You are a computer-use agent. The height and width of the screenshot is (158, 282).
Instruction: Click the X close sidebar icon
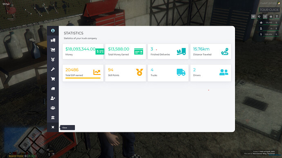[x=53, y=127]
